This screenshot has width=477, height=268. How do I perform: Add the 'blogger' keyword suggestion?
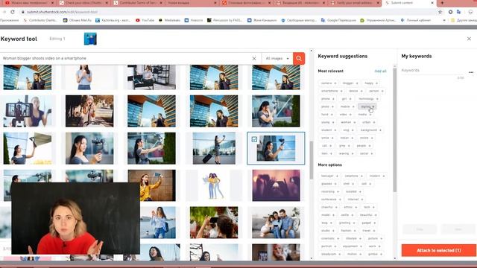[x=350, y=83]
